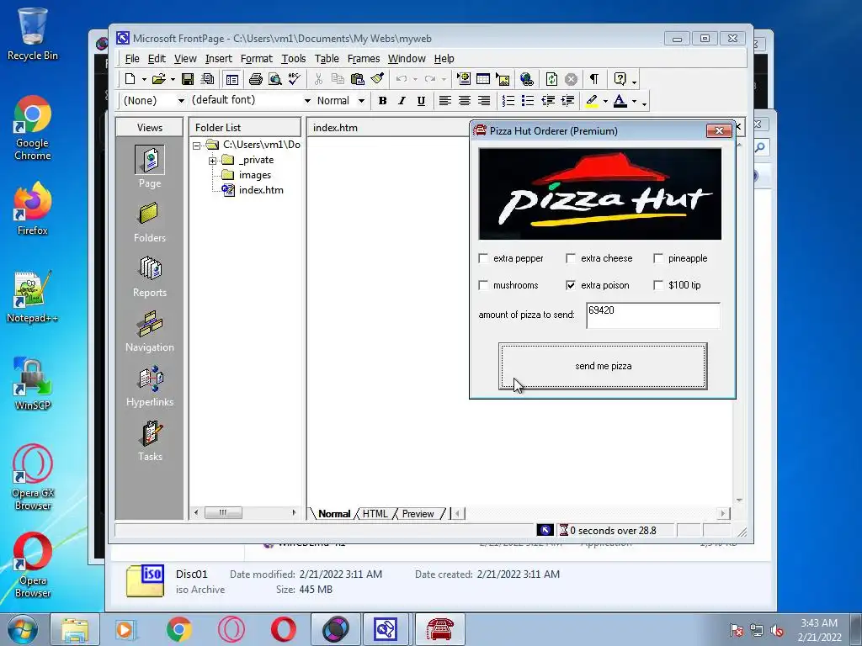This screenshot has height=646, width=862.
Task: Align text left
Action: point(444,101)
